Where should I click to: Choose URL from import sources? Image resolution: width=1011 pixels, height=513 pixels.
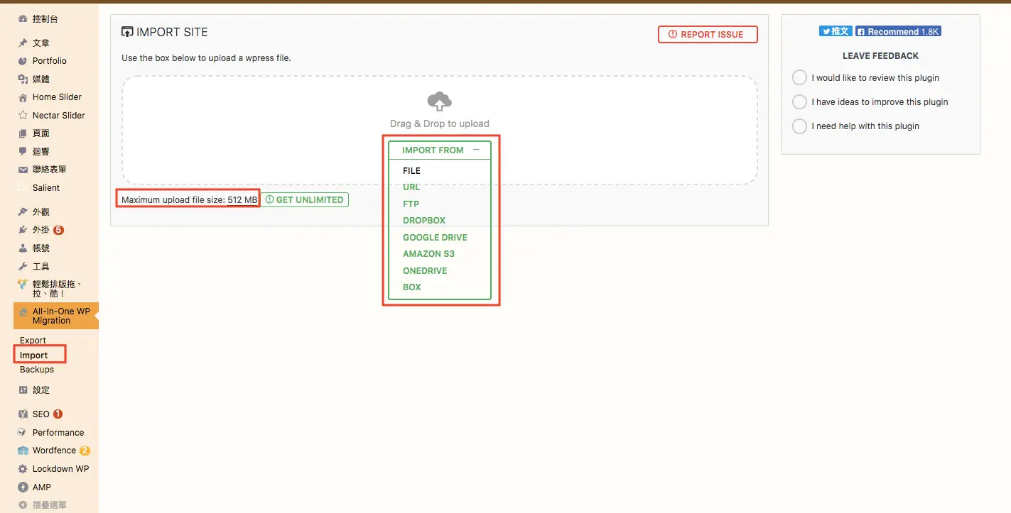click(x=411, y=187)
